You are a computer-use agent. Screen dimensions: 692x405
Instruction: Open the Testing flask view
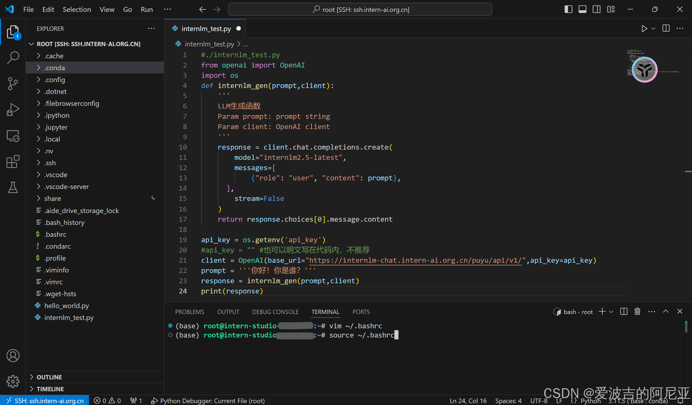point(13,188)
